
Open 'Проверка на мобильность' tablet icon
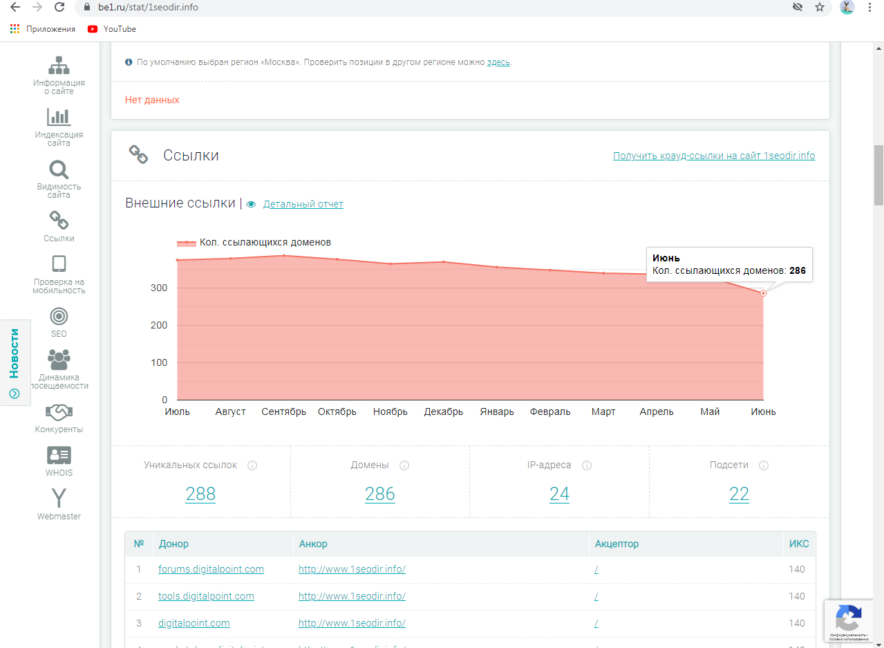[x=59, y=264]
